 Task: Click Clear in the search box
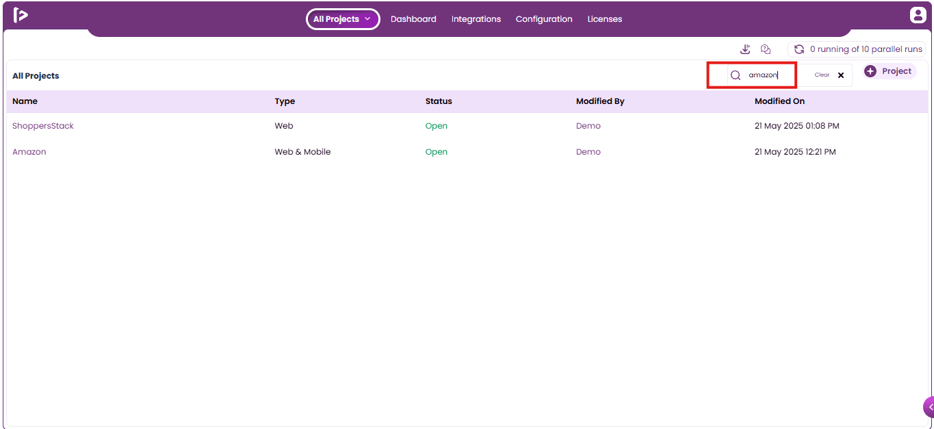(x=822, y=75)
